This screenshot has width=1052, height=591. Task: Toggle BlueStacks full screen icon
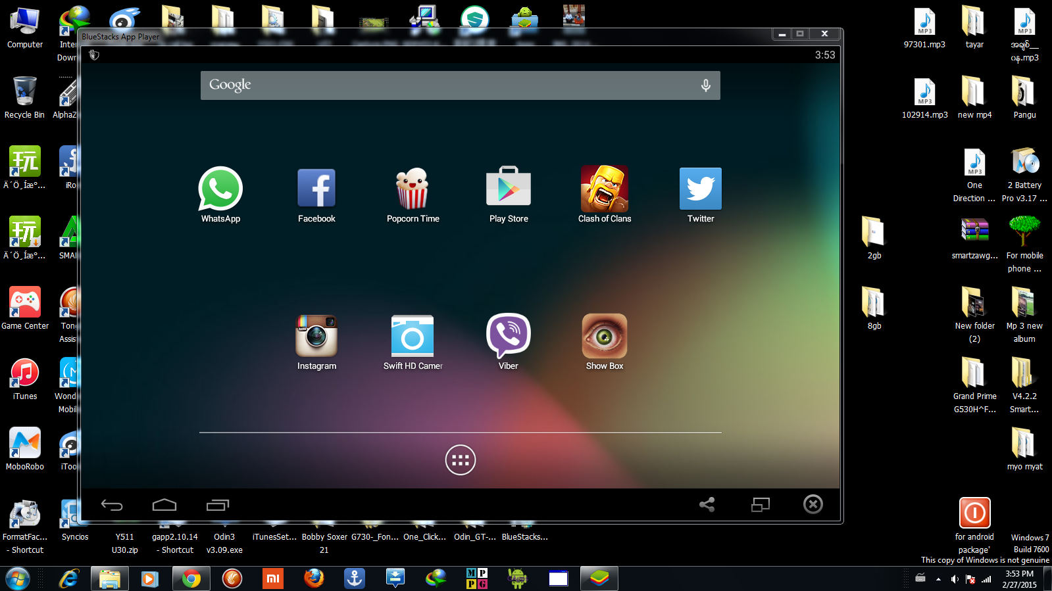click(761, 505)
